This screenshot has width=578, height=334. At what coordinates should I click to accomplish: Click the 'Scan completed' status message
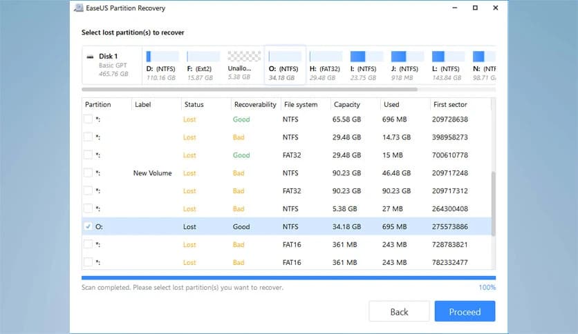pos(182,287)
